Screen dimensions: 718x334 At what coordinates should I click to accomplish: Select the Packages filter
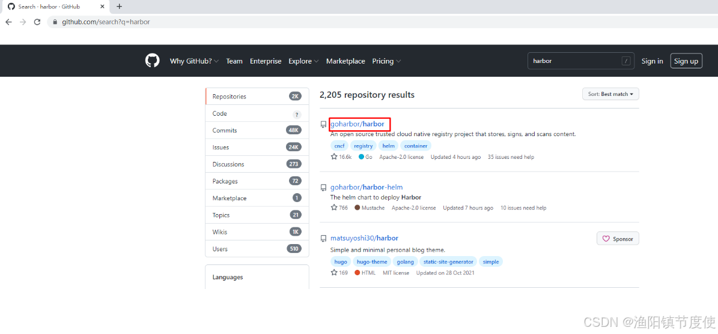click(257, 181)
